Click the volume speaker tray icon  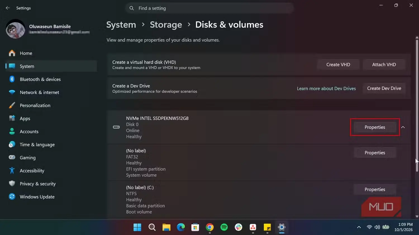coord(377,227)
